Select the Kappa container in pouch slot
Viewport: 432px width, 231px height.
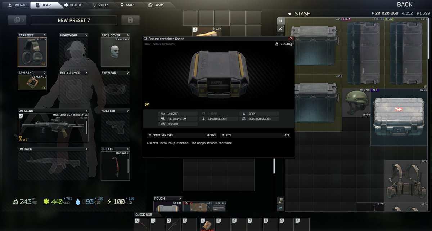coord(168,206)
